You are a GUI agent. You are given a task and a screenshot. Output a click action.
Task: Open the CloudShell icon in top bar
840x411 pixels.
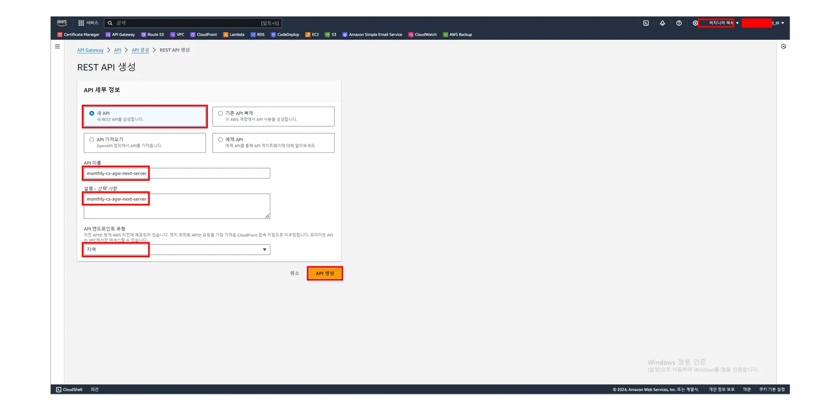[646, 23]
